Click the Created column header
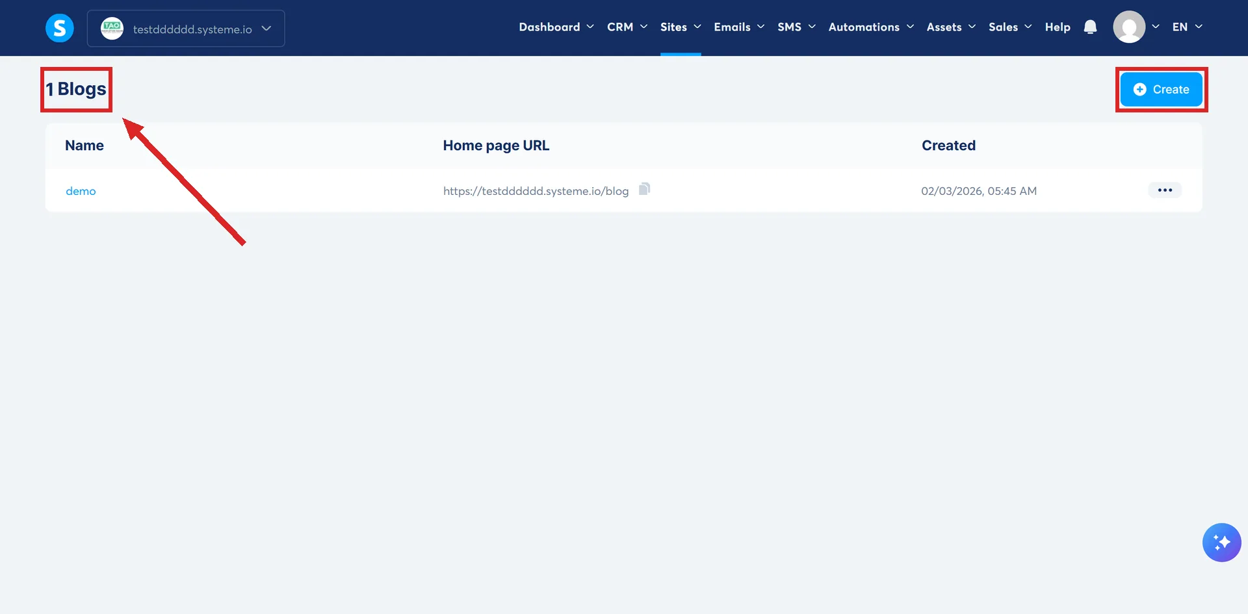The image size is (1248, 614). click(x=948, y=146)
